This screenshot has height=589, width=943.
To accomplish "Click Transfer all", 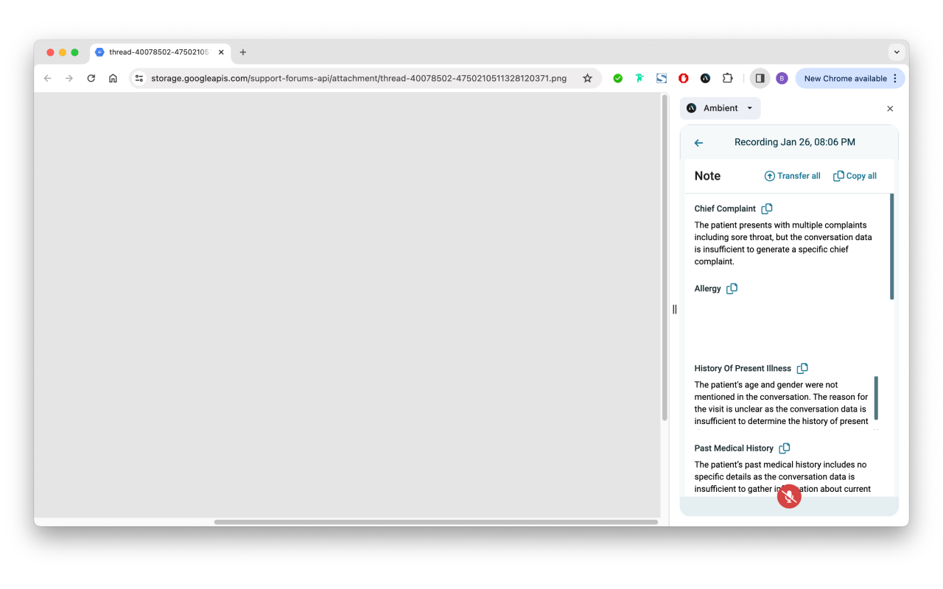I will [792, 176].
